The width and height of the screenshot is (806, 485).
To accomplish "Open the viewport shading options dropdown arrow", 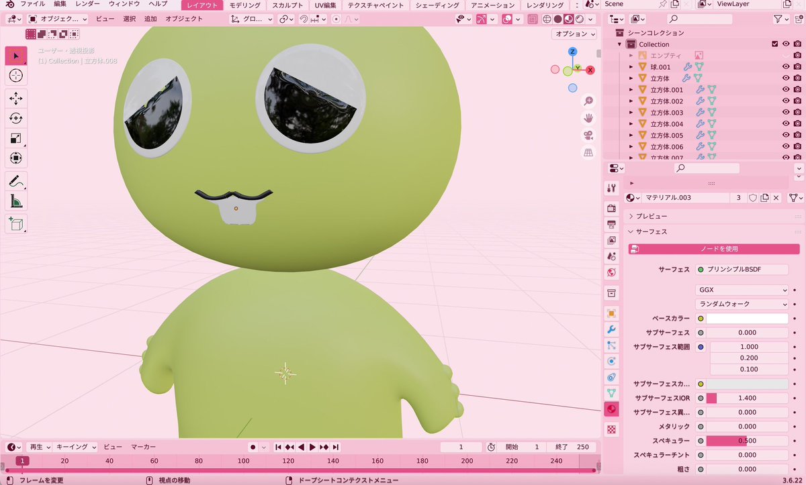I will tap(590, 19).
